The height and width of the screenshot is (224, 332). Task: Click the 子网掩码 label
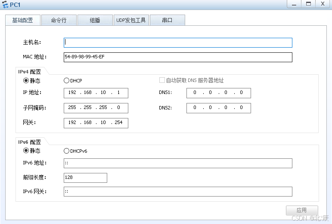click(34, 108)
